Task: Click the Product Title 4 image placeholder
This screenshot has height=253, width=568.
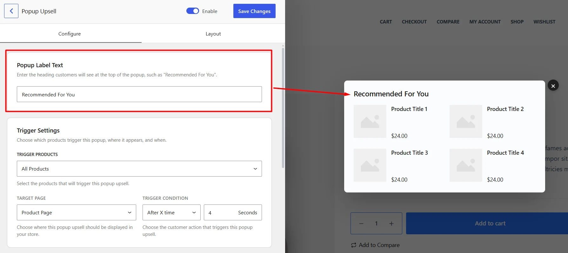Action: coord(466,165)
